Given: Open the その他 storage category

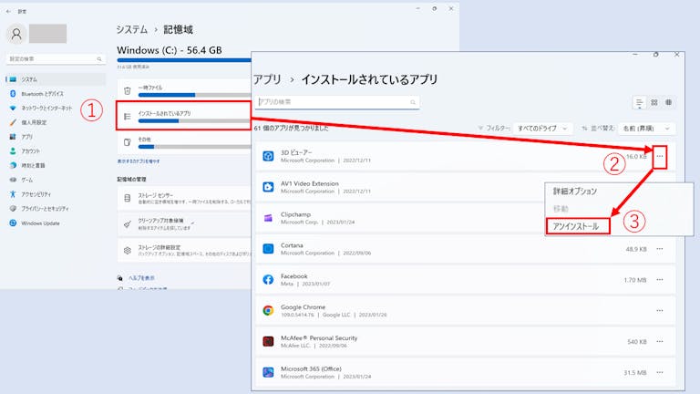Looking at the screenshot, I should click(x=184, y=142).
